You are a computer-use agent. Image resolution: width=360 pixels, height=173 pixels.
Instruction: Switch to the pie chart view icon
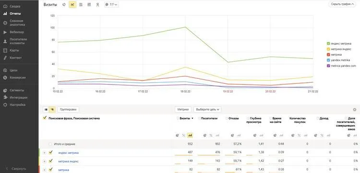tap(64, 4)
